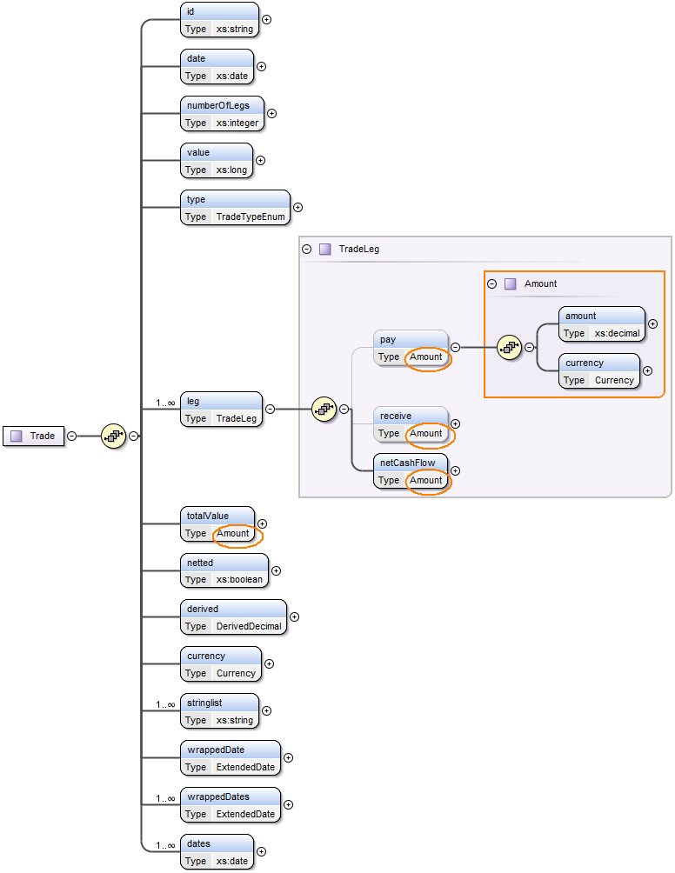Expand the value element
Screen dimensions: 675x873
tap(260, 160)
